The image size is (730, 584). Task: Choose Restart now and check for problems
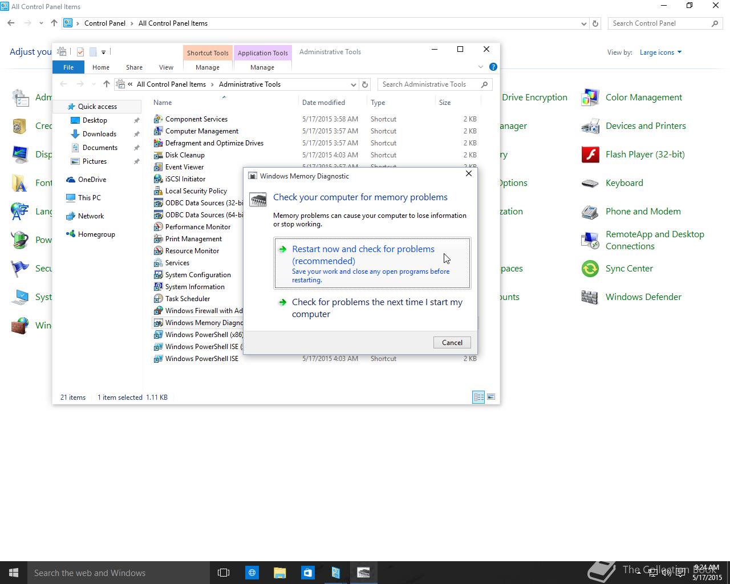(x=372, y=263)
